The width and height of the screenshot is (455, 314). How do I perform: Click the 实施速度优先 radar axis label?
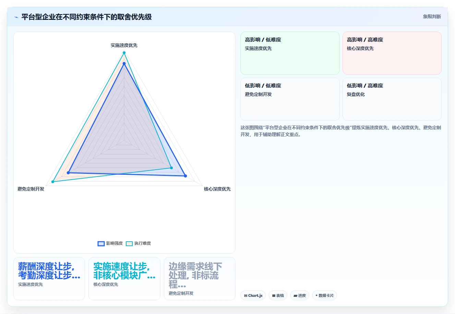tap(124, 45)
